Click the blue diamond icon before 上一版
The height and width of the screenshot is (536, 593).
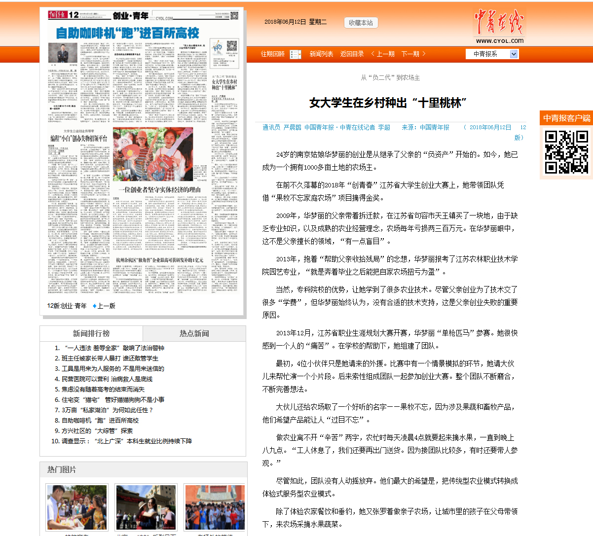[94, 306]
